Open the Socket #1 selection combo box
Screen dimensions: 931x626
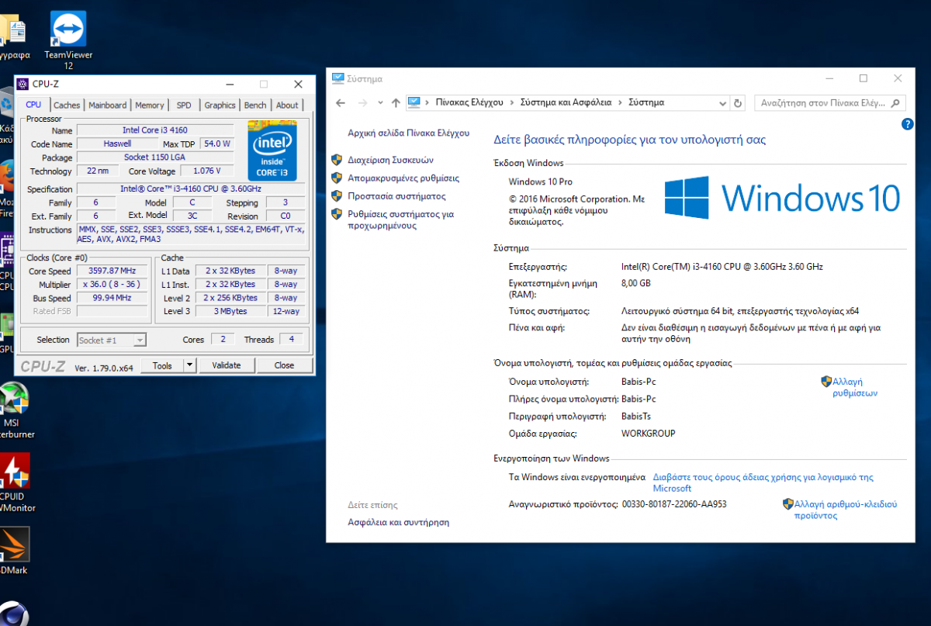coord(112,340)
